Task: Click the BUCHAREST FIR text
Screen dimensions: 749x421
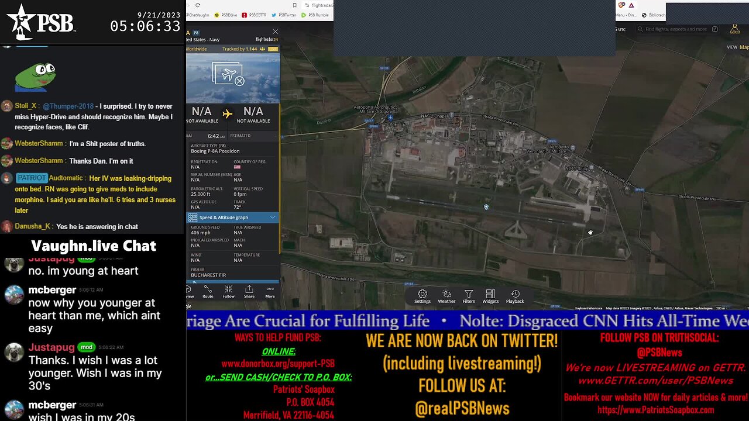Action: (x=208, y=275)
